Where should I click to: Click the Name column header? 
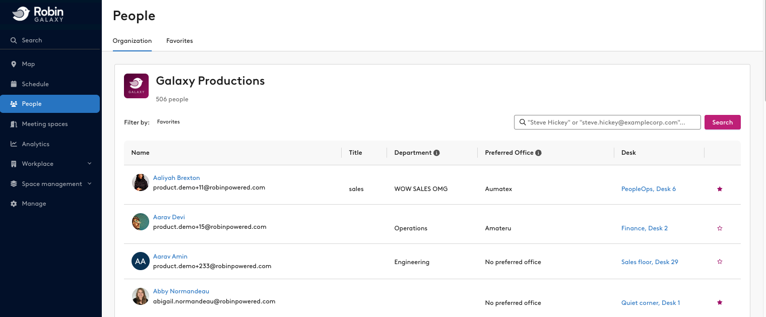tap(140, 153)
